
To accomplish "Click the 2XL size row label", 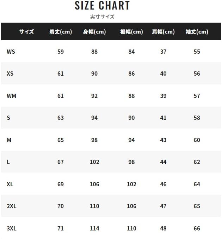I will point(11,206).
